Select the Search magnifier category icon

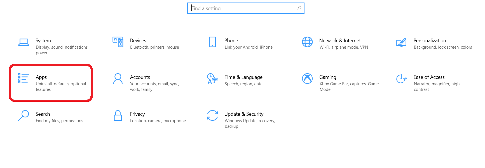coord(24,115)
